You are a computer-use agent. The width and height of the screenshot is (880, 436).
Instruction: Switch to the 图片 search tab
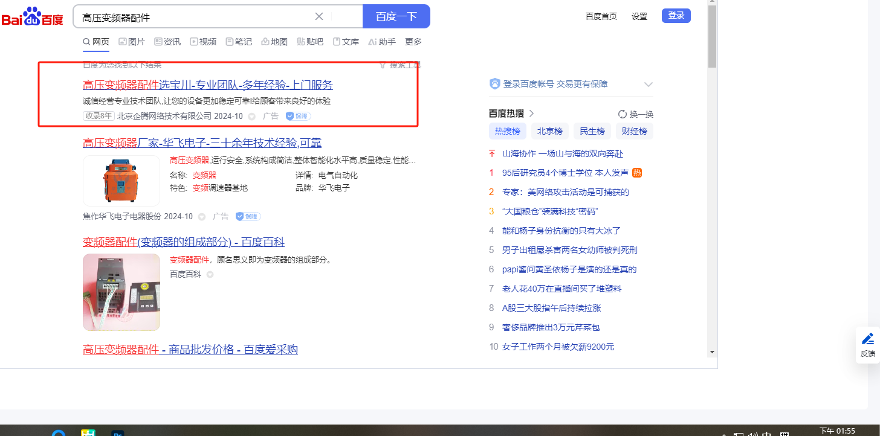coord(131,42)
